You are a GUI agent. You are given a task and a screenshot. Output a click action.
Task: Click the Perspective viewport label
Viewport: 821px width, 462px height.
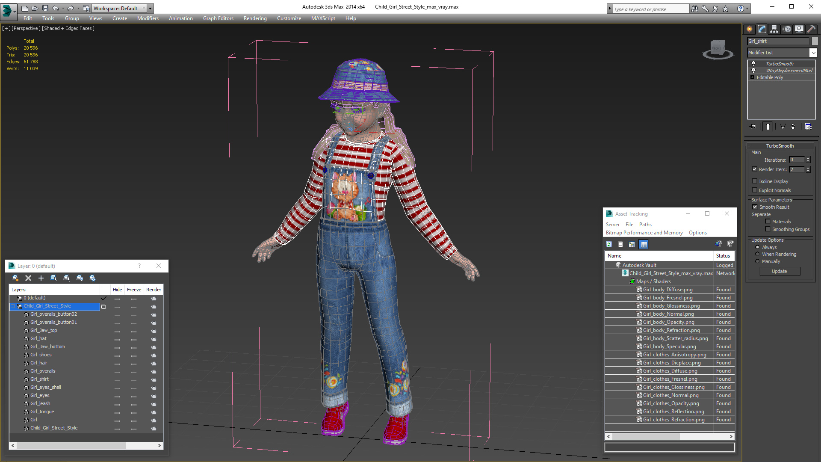coord(26,28)
